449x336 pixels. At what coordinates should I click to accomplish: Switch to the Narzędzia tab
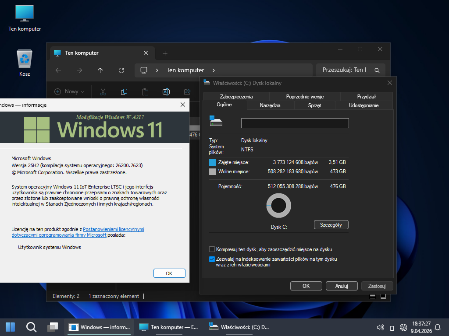(x=270, y=105)
